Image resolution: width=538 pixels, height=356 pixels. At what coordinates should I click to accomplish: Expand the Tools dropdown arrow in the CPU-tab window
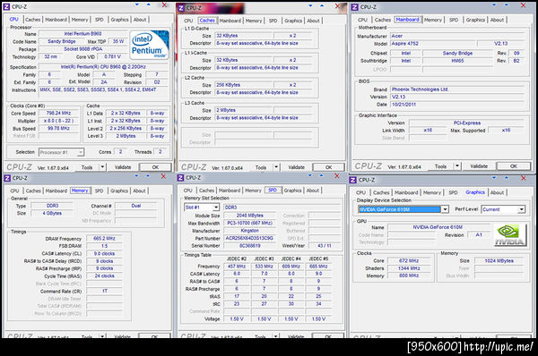[x=102, y=167]
